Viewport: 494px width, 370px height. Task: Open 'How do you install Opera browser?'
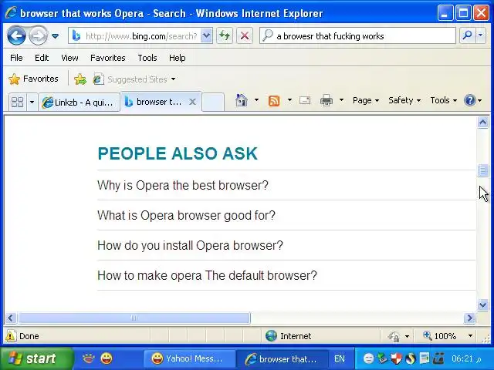(x=190, y=245)
